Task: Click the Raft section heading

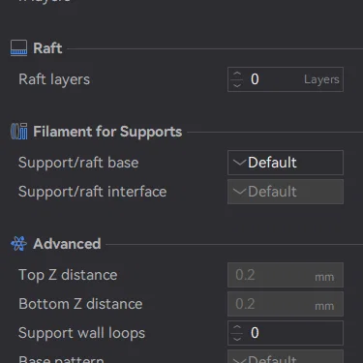Action: pos(47,48)
